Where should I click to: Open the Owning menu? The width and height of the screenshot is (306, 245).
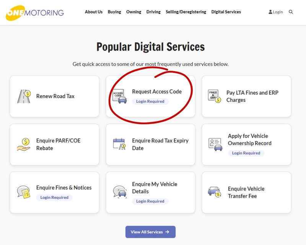pyautogui.click(x=133, y=12)
